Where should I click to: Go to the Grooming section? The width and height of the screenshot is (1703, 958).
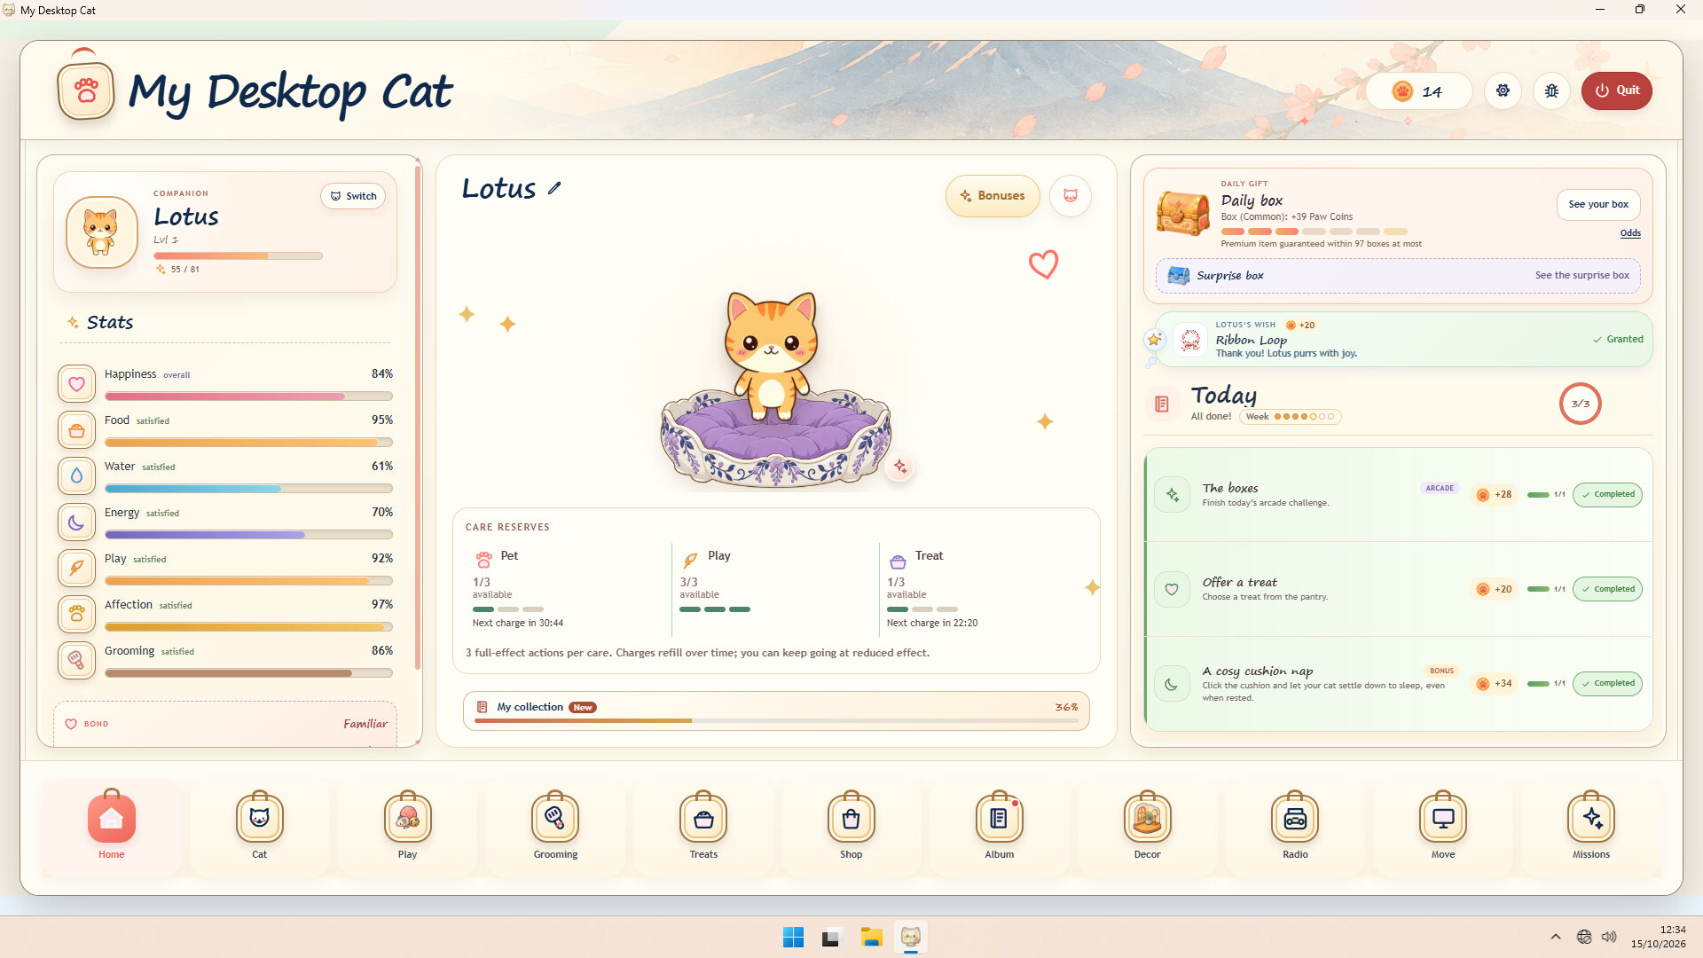point(555,827)
